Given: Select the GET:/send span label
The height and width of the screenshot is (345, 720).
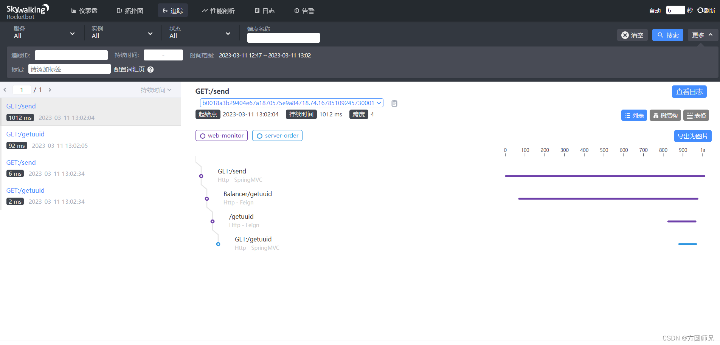Looking at the screenshot, I should 232,171.
